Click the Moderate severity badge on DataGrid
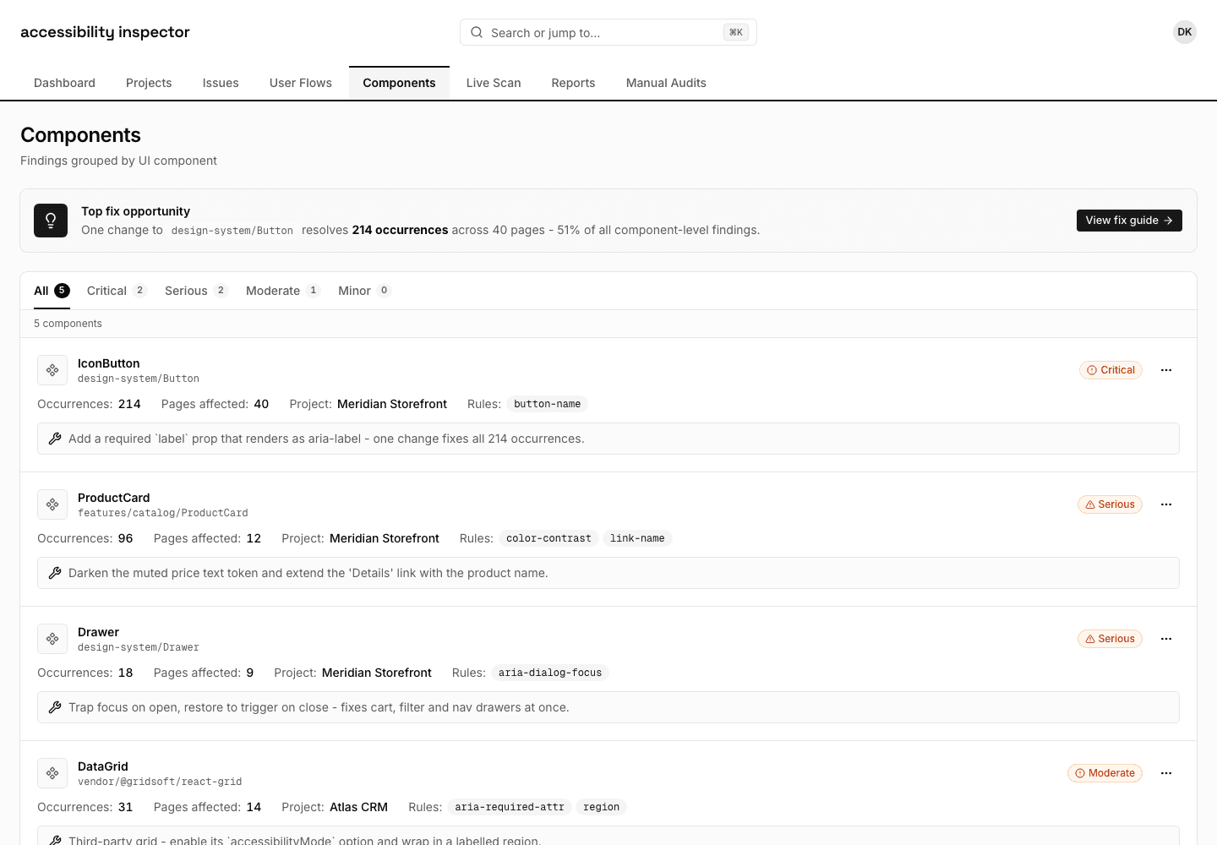 tap(1105, 773)
